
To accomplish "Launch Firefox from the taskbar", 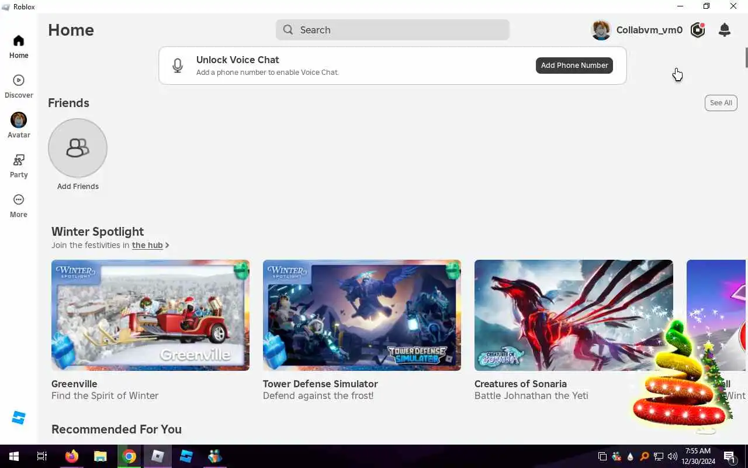I will [x=72, y=456].
